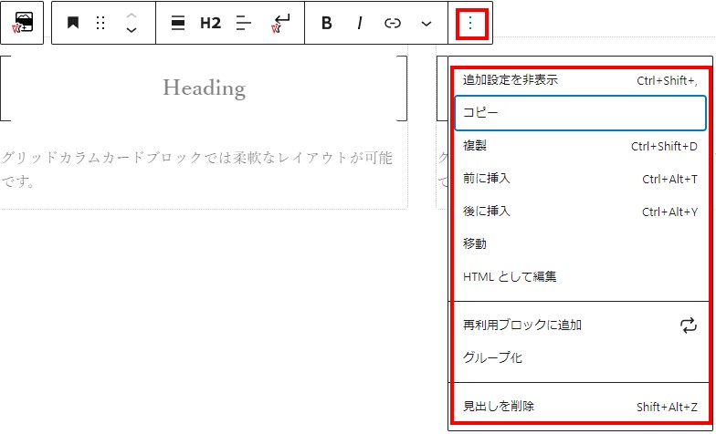Click the block drag handle dots
716x434 pixels.
(100, 23)
